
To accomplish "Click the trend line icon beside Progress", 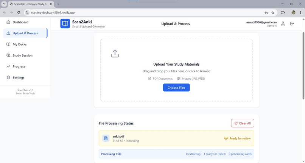I will (8, 66).
